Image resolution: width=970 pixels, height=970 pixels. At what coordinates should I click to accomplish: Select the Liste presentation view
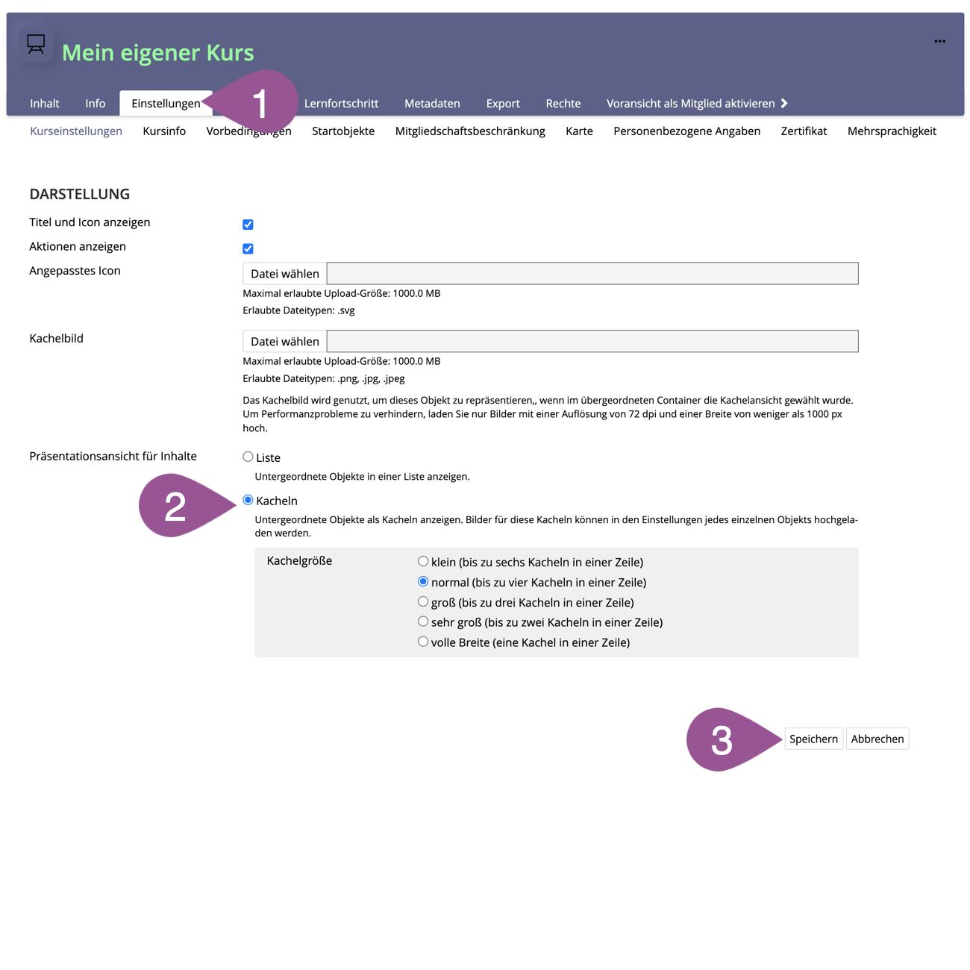[x=248, y=457]
